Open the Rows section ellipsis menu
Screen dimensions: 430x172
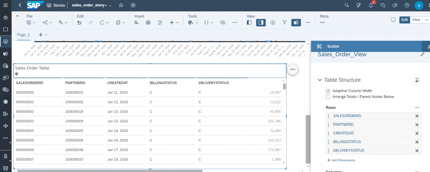(417, 108)
